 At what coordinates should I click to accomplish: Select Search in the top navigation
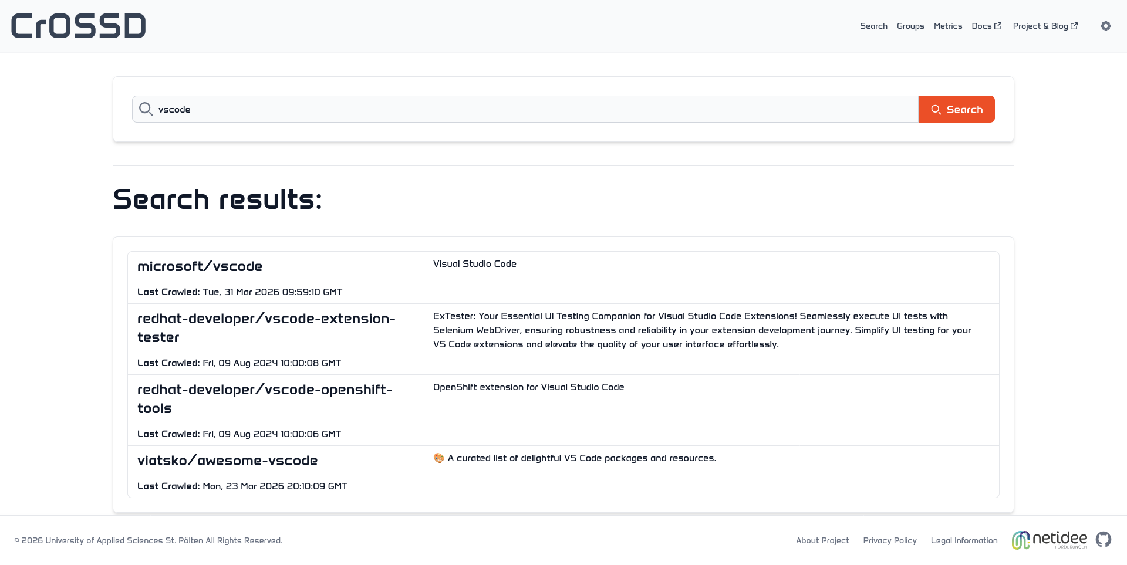873,26
